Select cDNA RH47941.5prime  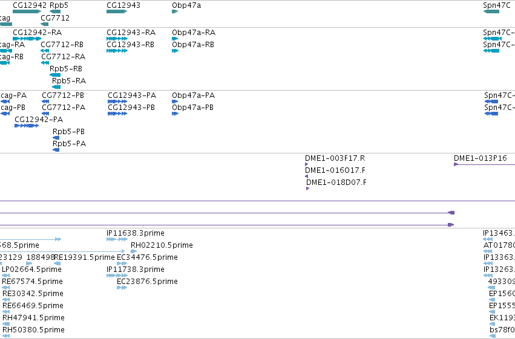tap(33, 318)
